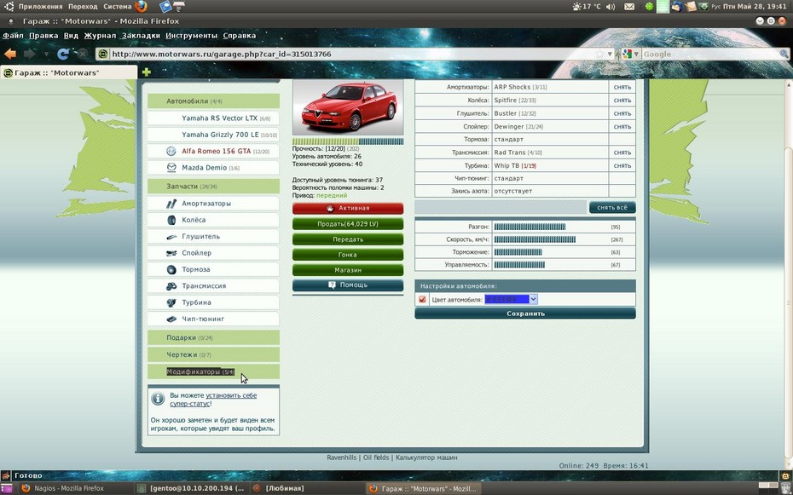
Task: Click the site identity icon in URL bar
Action: [102, 54]
